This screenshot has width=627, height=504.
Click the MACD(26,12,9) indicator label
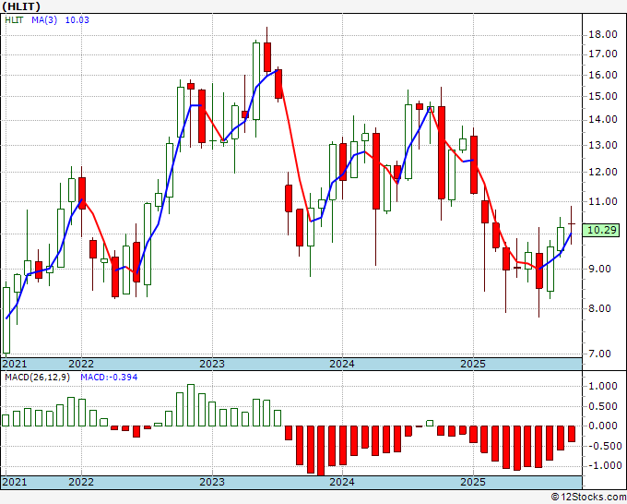(x=37, y=378)
